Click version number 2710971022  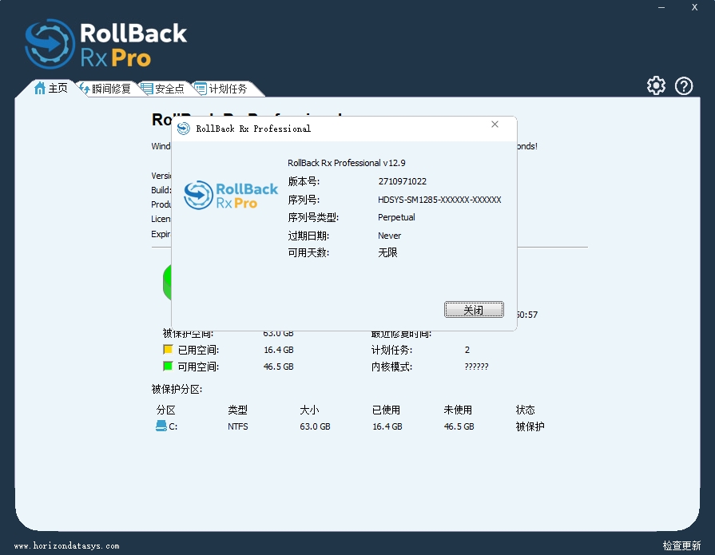tap(402, 181)
